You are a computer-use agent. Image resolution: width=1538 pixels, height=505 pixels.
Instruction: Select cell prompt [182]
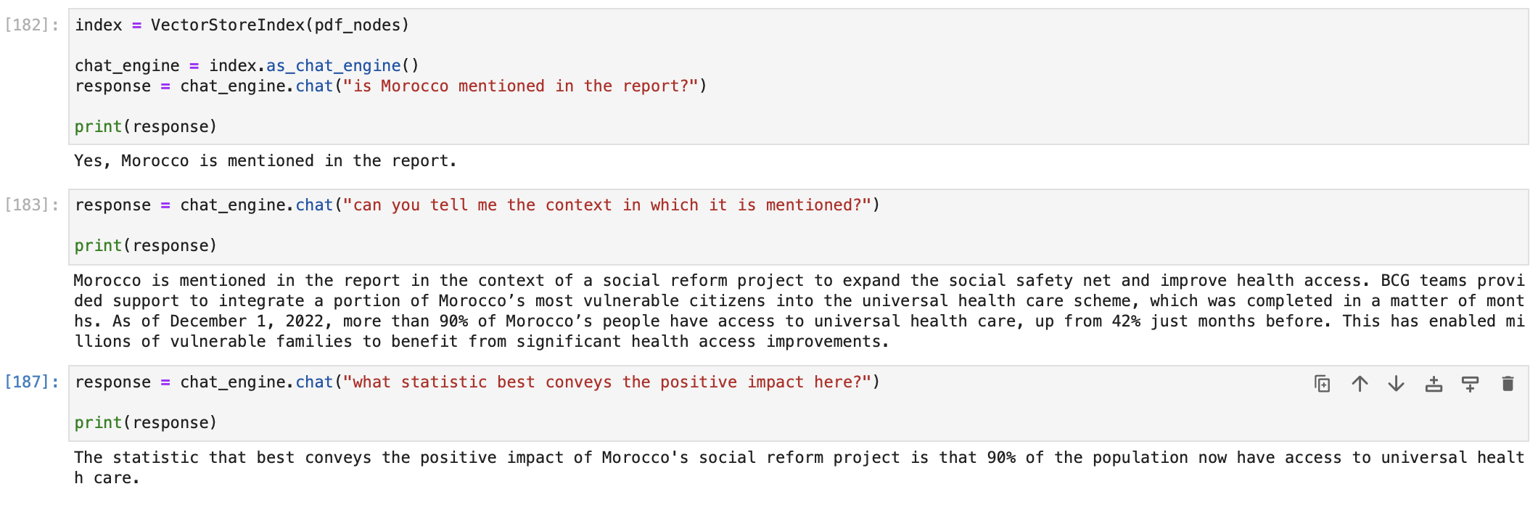click(x=31, y=25)
